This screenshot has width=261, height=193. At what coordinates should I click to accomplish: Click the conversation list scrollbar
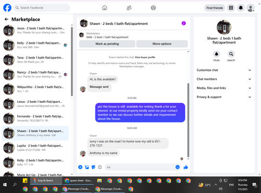72,61
